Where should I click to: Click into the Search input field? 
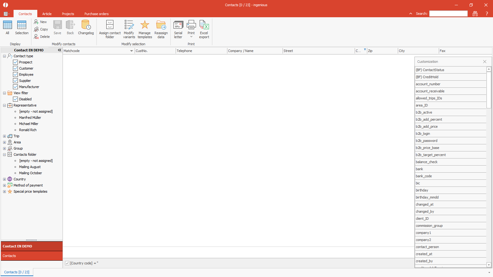click(x=448, y=14)
